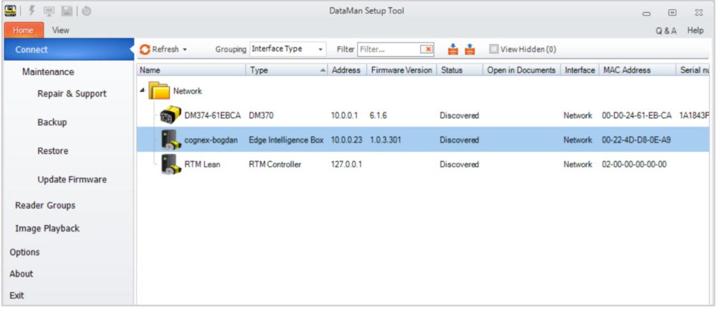
Task: Switch to the View tab
Action: (x=60, y=30)
